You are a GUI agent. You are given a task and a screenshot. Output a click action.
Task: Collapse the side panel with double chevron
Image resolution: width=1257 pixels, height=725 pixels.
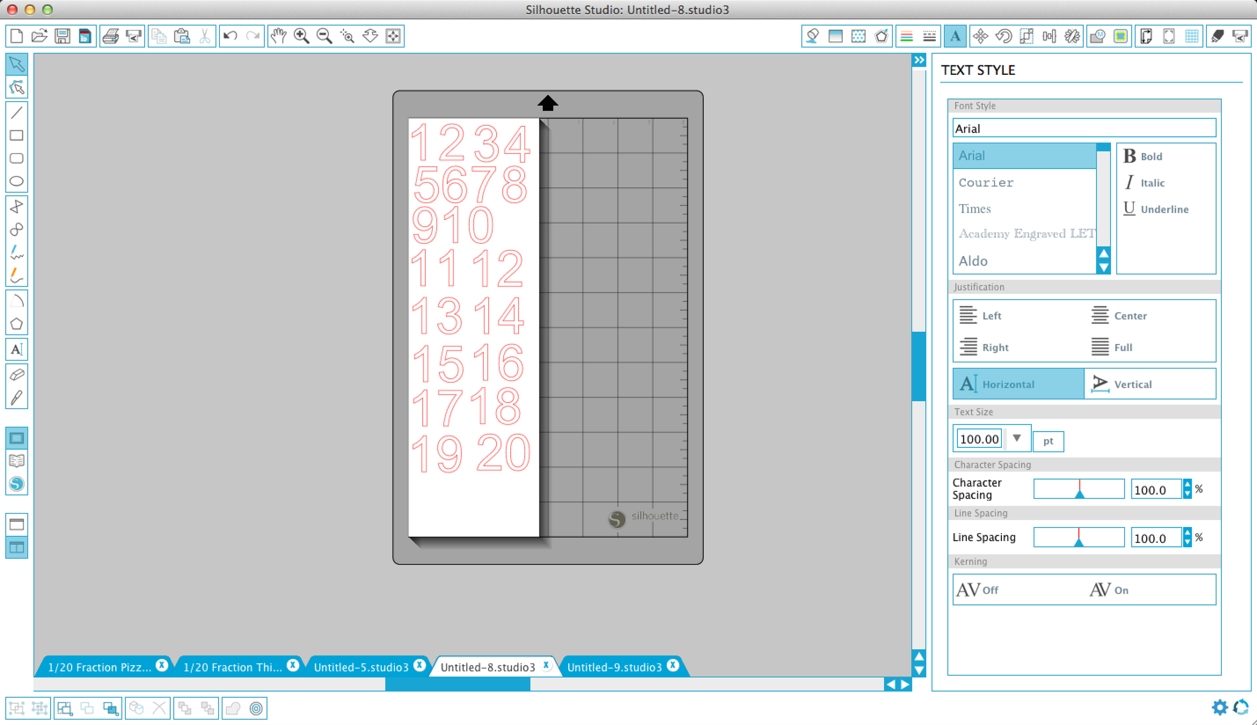[919, 60]
